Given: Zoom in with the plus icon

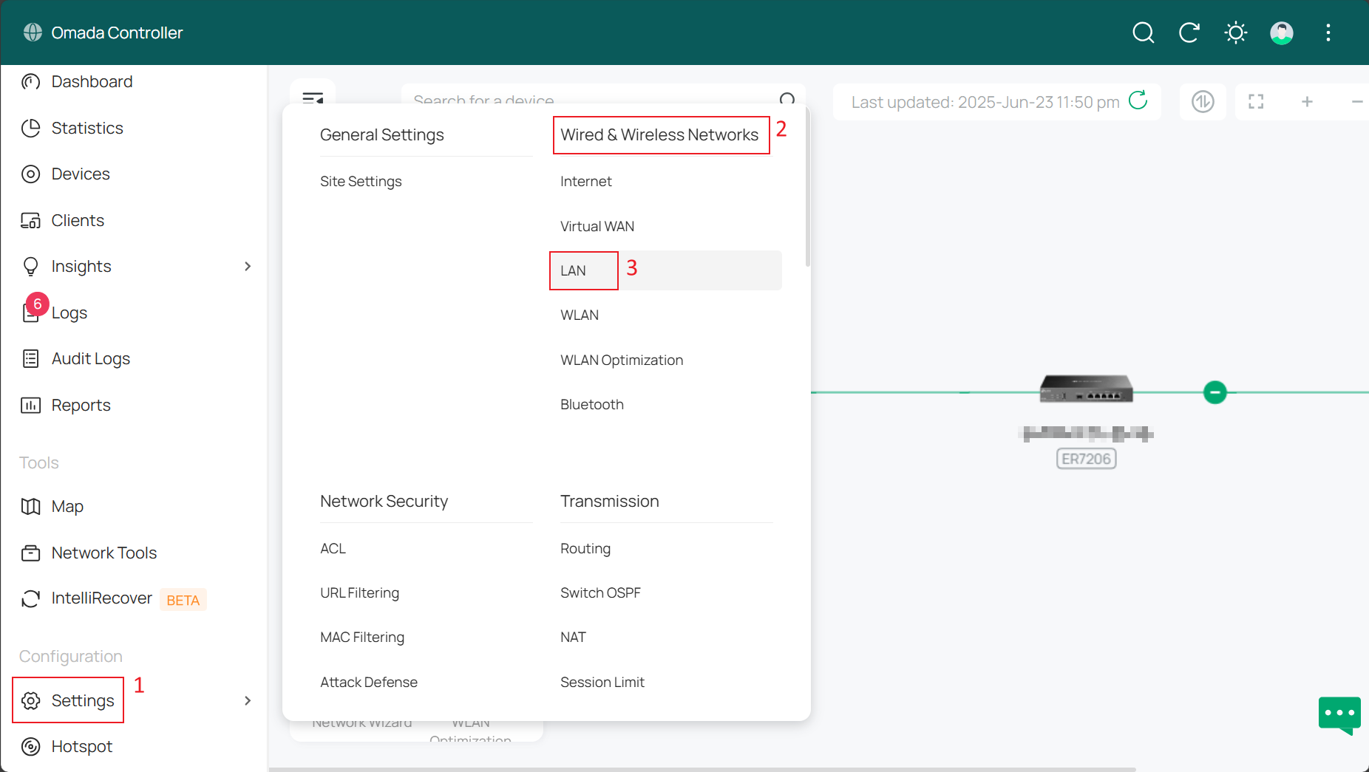Looking at the screenshot, I should (x=1307, y=101).
